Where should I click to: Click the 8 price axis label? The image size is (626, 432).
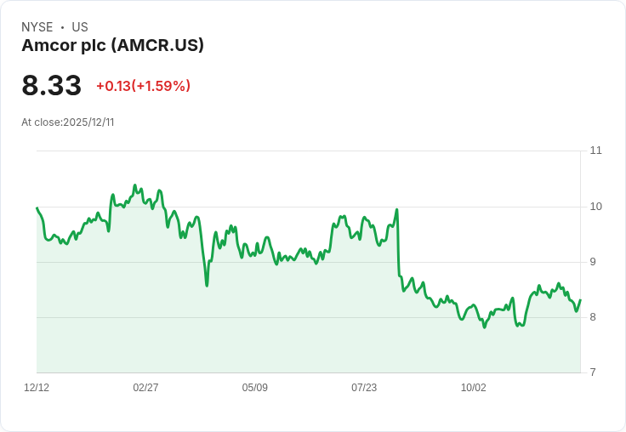tap(593, 317)
